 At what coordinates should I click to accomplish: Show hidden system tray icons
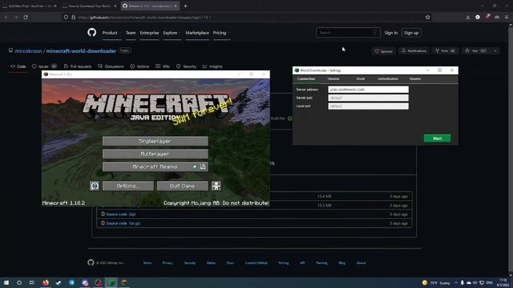(x=456, y=282)
